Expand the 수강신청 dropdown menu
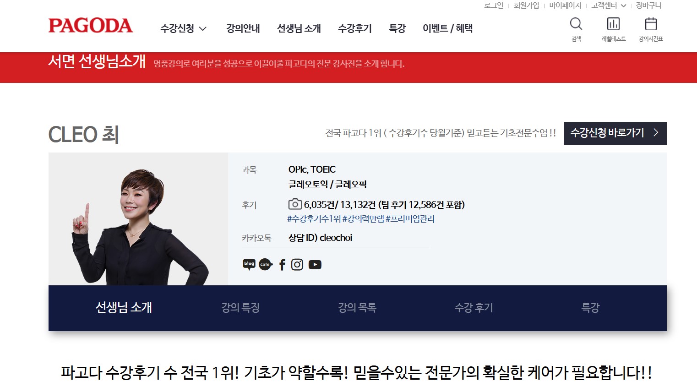The width and height of the screenshot is (697, 387). pyautogui.click(x=184, y=28)
